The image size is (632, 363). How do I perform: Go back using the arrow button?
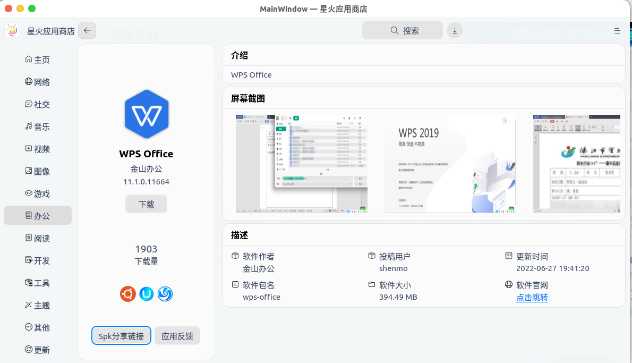tap(87, 31)
